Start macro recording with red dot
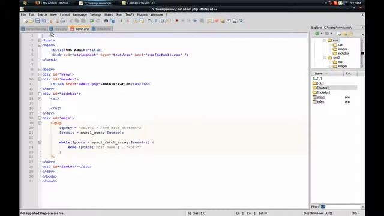Image resolution: width=384 pixels, height=216 pixels. (x=176, y=21)
